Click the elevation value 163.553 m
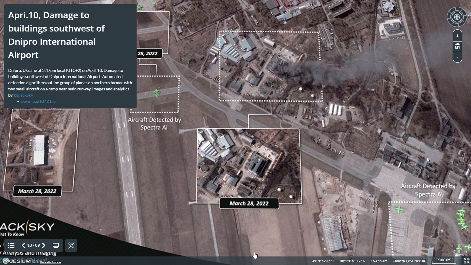The height and width of the screenshot is (265, 471). click(379, 261)
